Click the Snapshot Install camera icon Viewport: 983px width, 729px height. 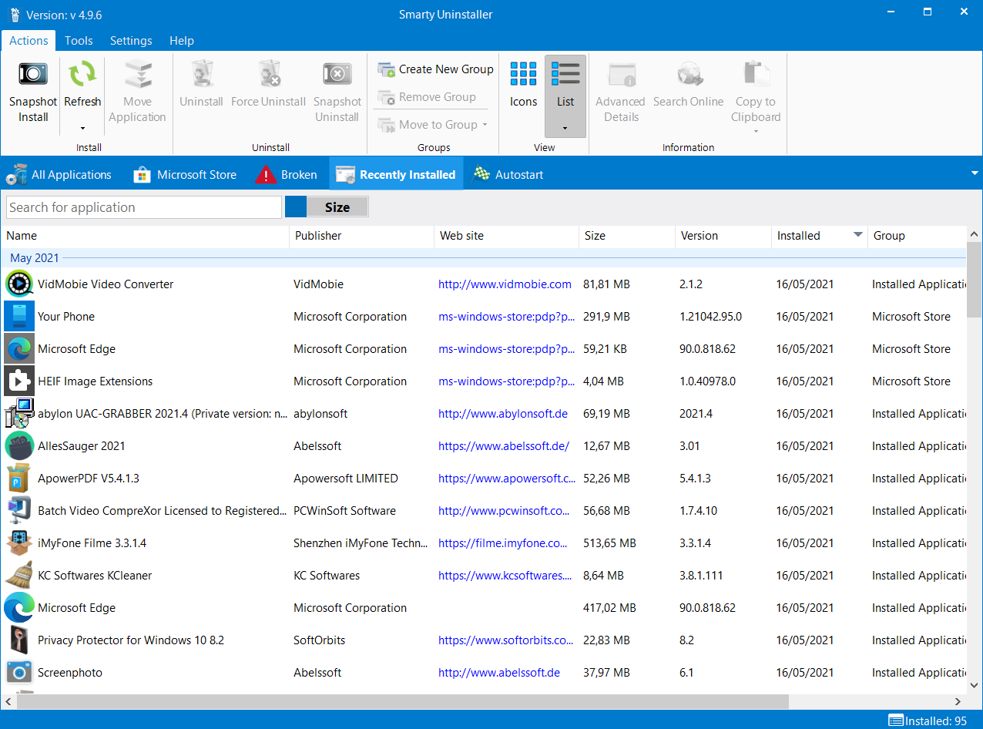pos(33,74)
